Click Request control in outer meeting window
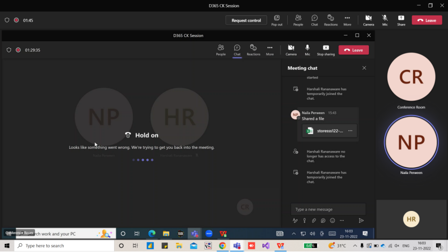This screenshot has height=252, width=448. [246, 20]
